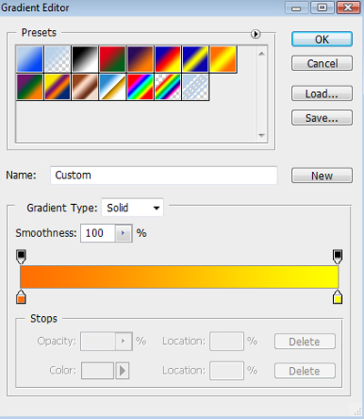This screenshot has width=364, height=419.
Task: Click the Load... button
Action: pyautogui.click(x=322, y=94)
